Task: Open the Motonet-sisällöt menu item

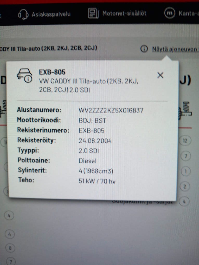Action: [124, 13]
